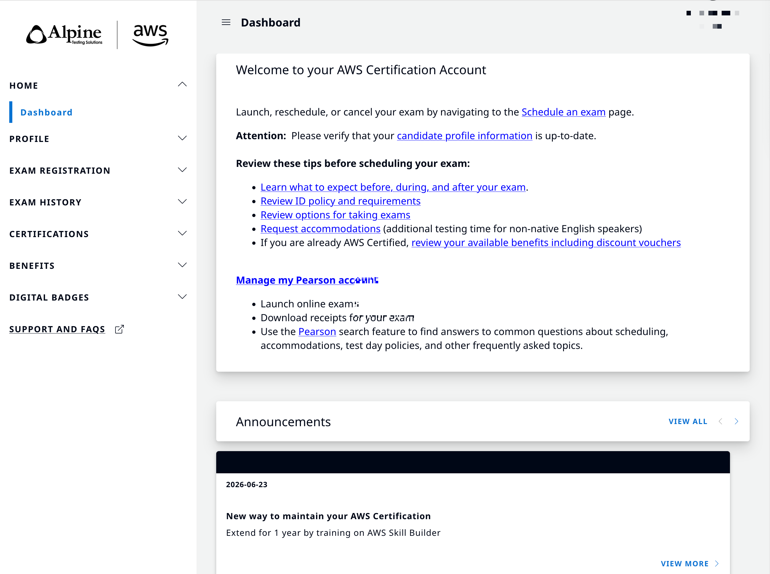The image size is (770, 574).
Task: Click the Alpine Testing Solutions logo
Action: (x=64, y=35)
